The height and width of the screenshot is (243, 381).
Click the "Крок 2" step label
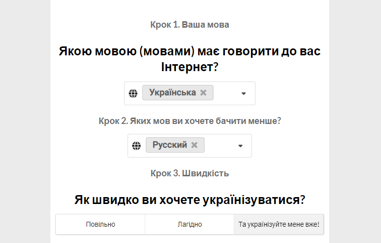pyautogui.click(x=190, y=121)
